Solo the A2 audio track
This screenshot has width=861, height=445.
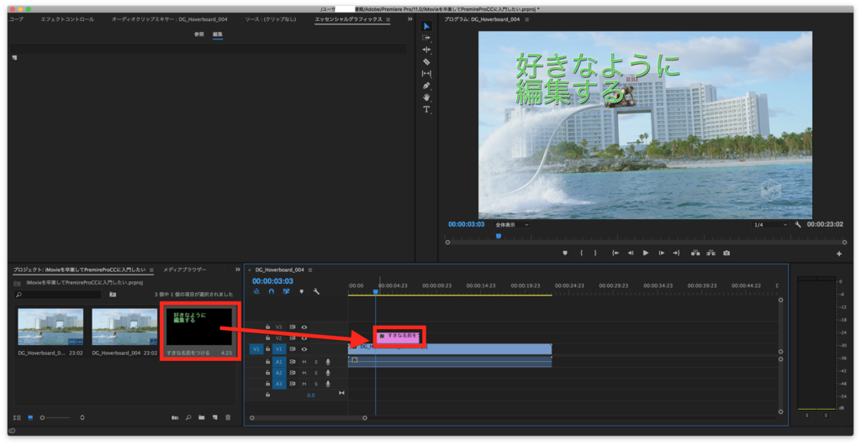click(316, 373)
